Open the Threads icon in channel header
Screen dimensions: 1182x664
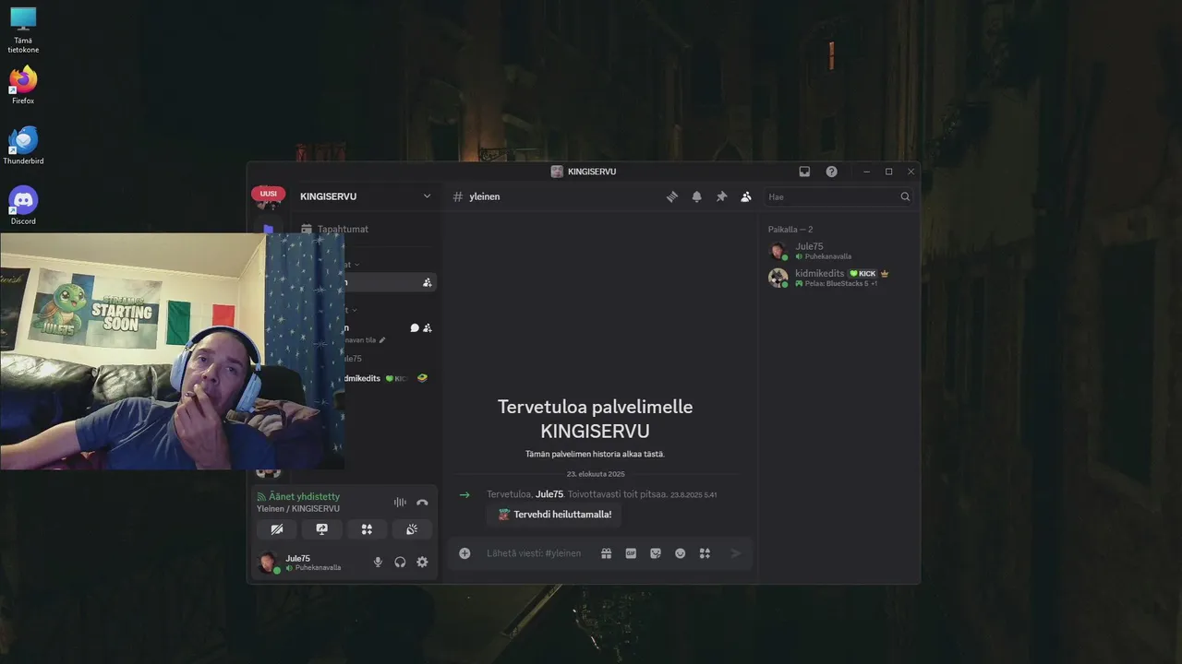[x=672, y=196]
